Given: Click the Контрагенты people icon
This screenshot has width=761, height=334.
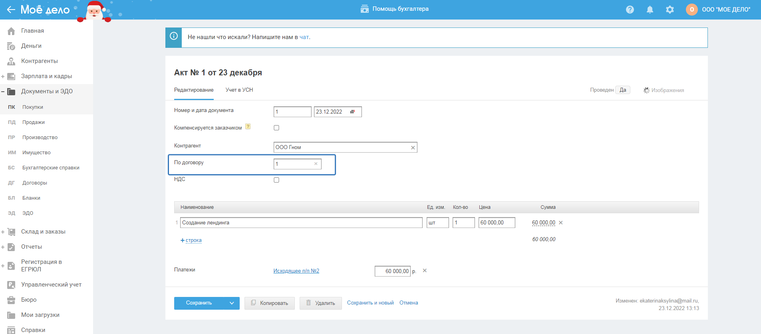Looking at the screenshot, I should [x=11, y=61].
